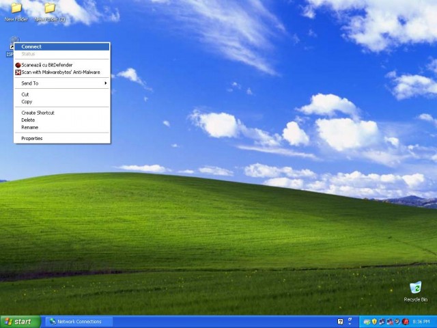The width and height of the screenshot is (437, 328).
Task: Select the New Folder (2) desktop icon
Action: (50, 12)
